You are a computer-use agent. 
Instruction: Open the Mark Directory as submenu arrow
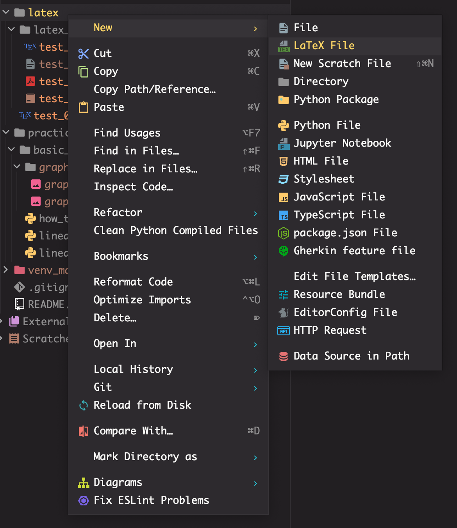(255, 457)
